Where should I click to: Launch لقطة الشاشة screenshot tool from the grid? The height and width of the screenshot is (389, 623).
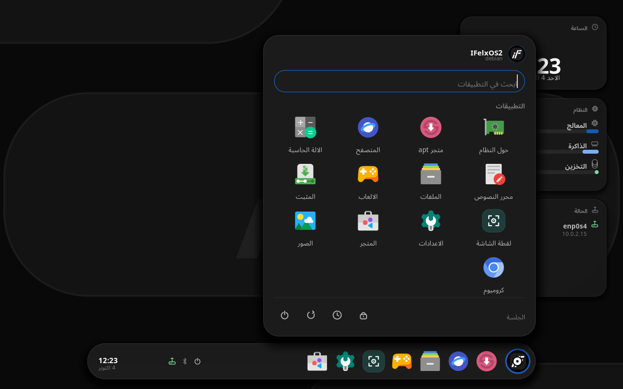coord(494,228)
